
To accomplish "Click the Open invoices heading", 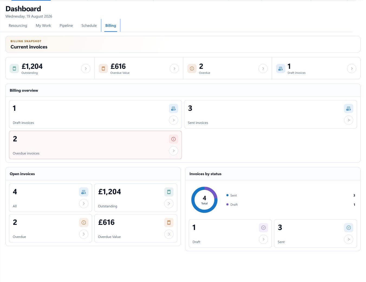I will 22,174.
